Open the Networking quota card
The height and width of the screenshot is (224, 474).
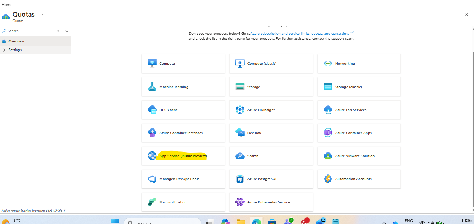click(359, 64)
